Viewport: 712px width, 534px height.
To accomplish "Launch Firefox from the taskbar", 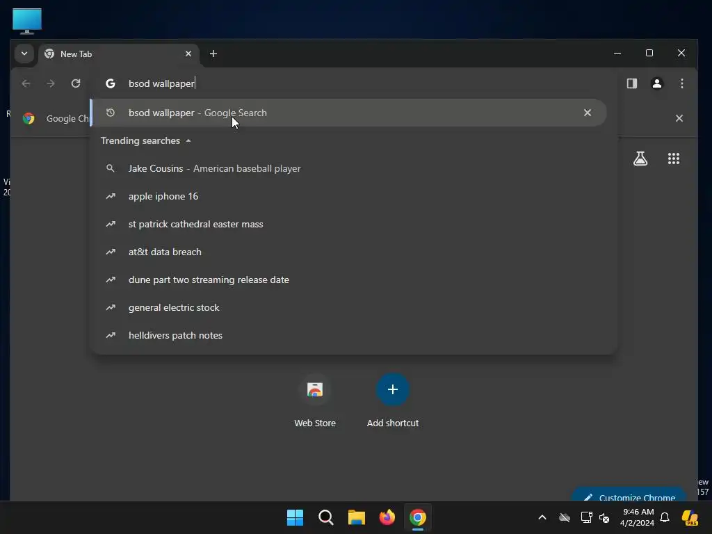I will pos(387,517).
